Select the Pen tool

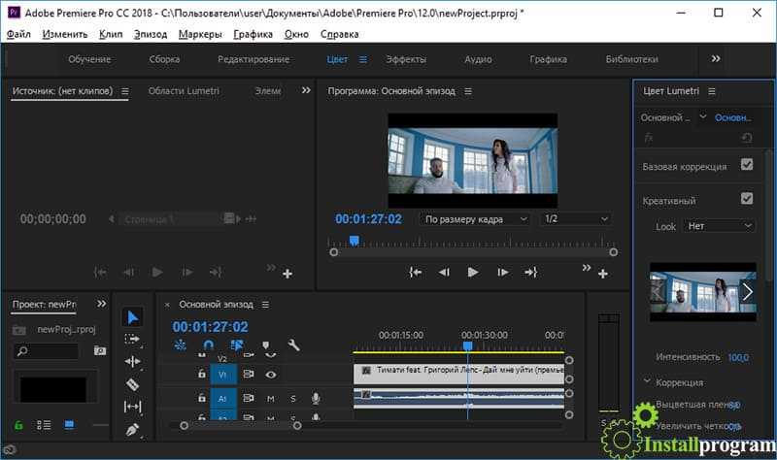point(132,429)
